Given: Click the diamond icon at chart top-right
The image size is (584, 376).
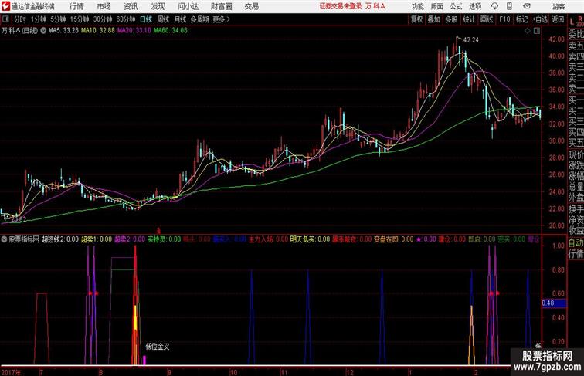Looking at the screenshot, I should (x=528, y=31).
